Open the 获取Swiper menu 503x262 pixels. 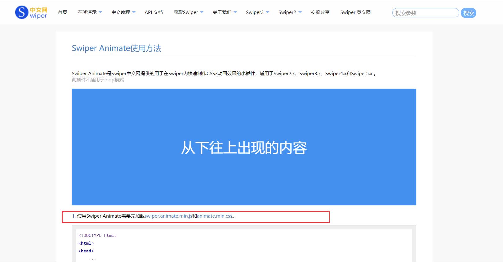coord(186,12)
